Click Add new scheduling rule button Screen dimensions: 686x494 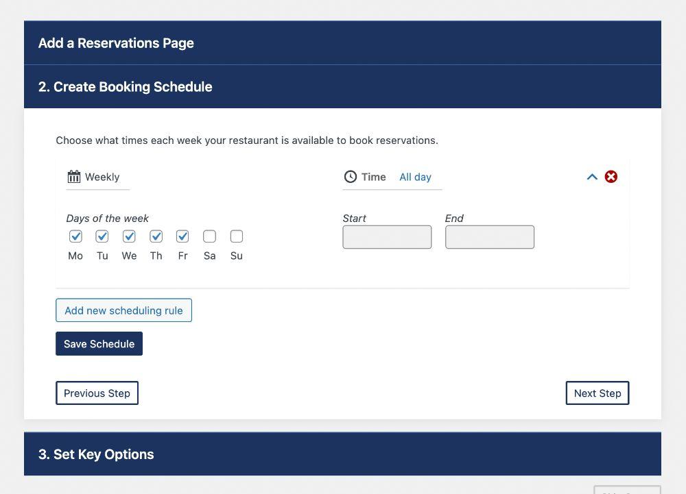click(x=123, y=310)
